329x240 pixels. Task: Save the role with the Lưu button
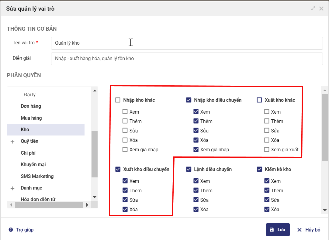[x=278, y=230]
